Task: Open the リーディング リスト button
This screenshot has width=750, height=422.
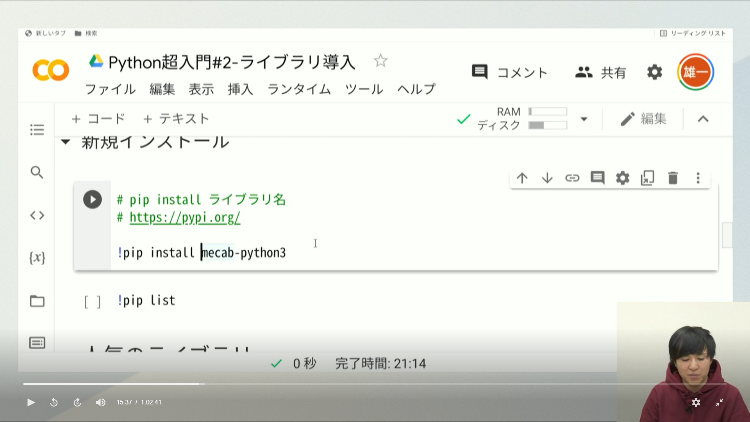Action: coord(693,33)
